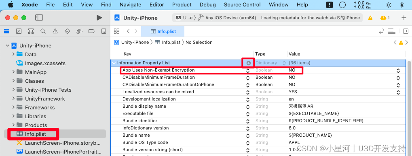
Task: Expand the Libraries group
Action: click(x=13, y=116)
